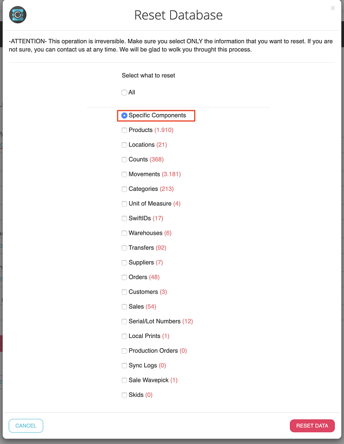
Task: Check the Unit of Measure checkbox
Action: (124, 204)
